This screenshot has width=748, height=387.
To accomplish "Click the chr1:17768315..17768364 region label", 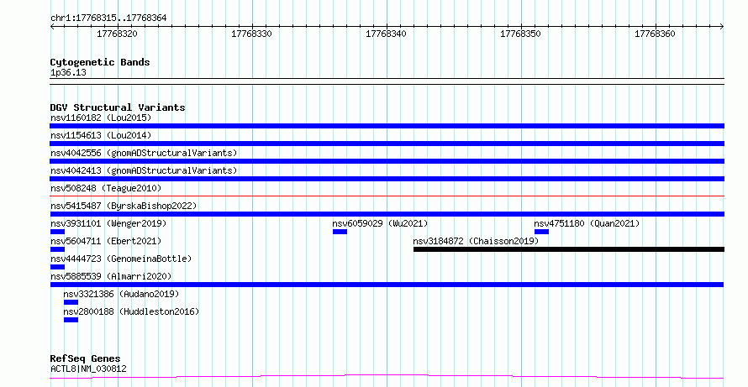I will (x=108, y=18).
